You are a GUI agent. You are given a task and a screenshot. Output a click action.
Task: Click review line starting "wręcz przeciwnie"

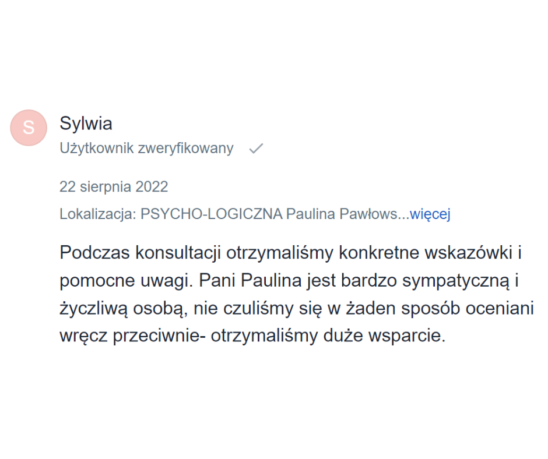(252, 336)
